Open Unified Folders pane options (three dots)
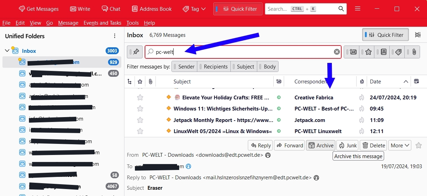Screen dimensions: 427x196 coord(115,36)
